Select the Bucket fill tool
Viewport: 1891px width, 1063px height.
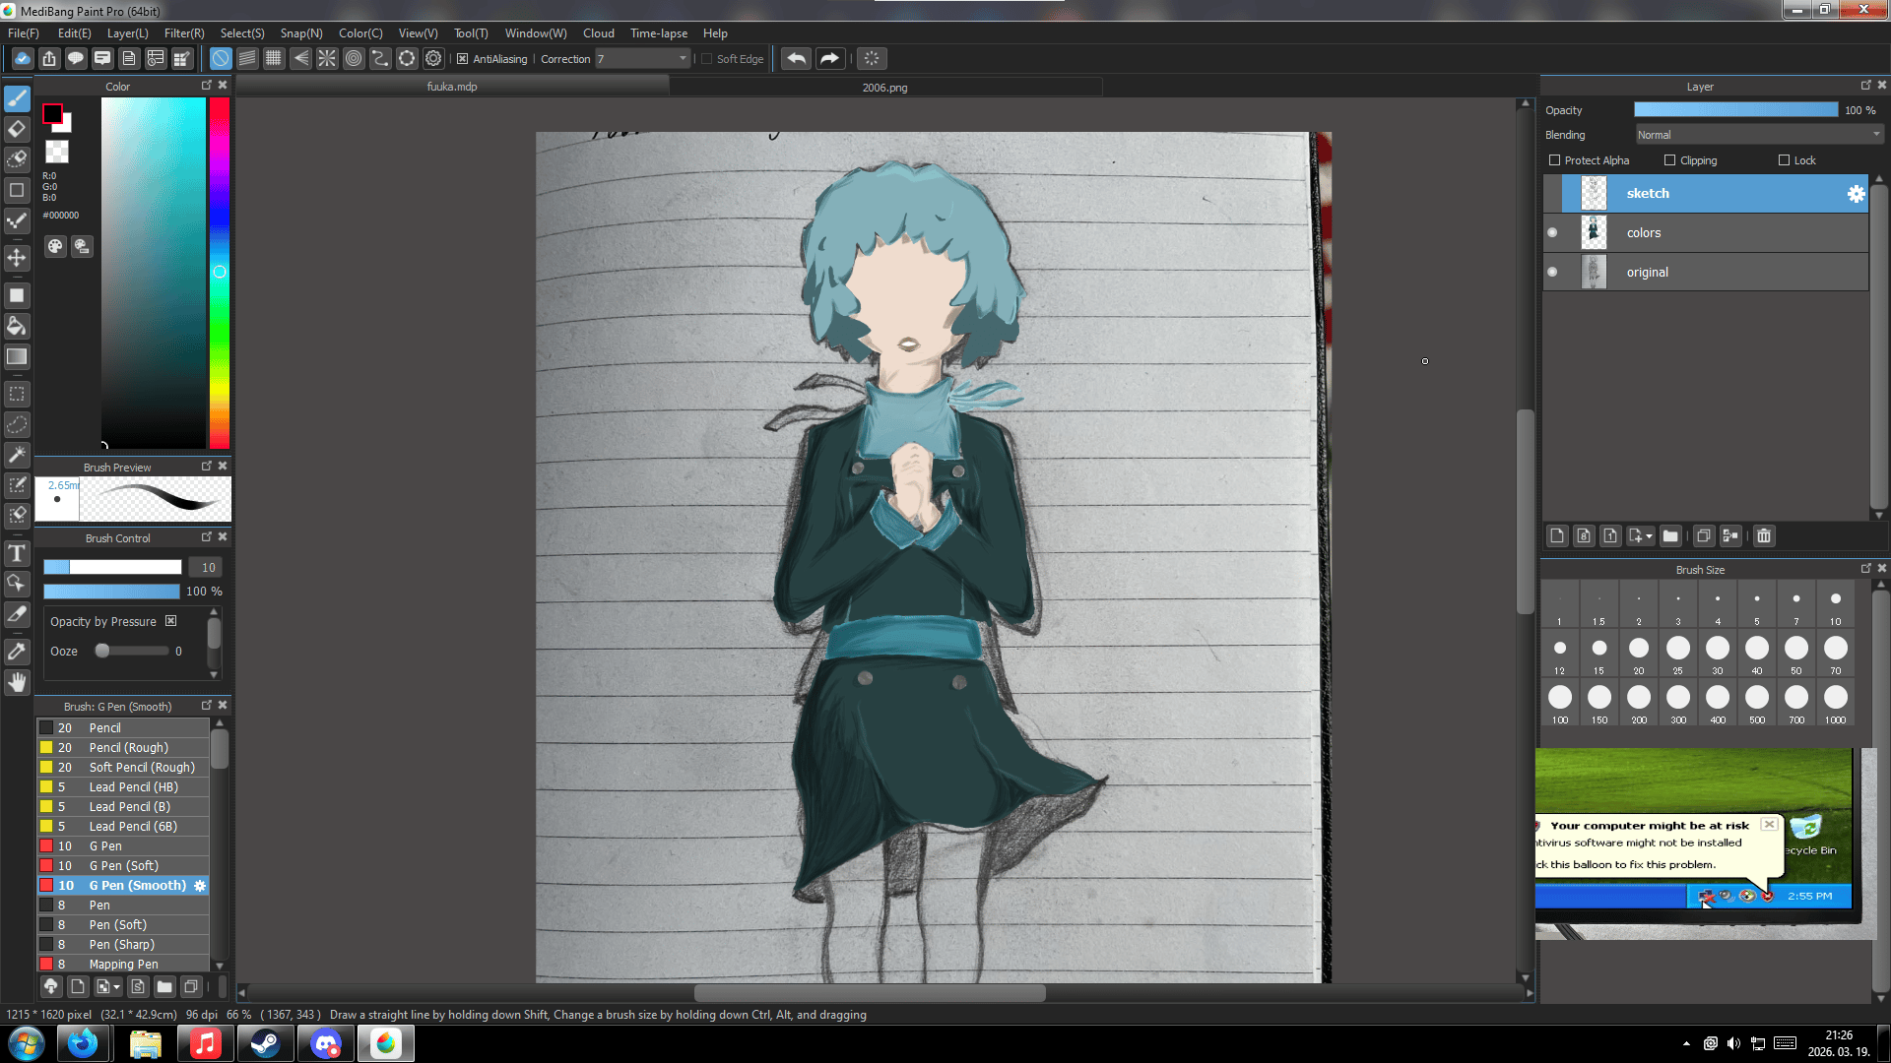tap(17, 326)
